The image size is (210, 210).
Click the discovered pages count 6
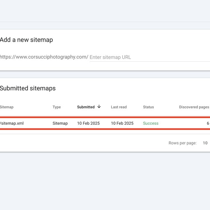(x=208, y=123)
